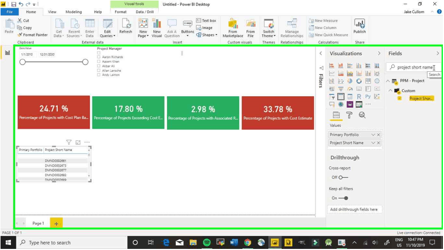Click From Marketplace custom visuals
Screen dimensions: 444x250
[x=233, y=28]
